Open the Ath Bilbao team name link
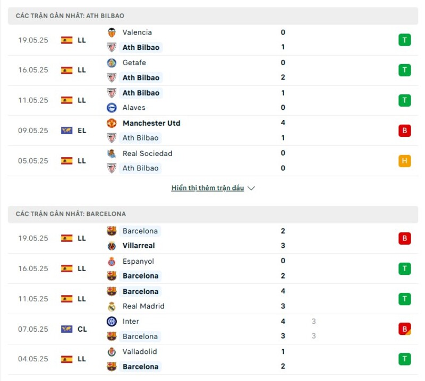Image resolution: width=425 pixels, height=381 pixels. tap(141, 47)
